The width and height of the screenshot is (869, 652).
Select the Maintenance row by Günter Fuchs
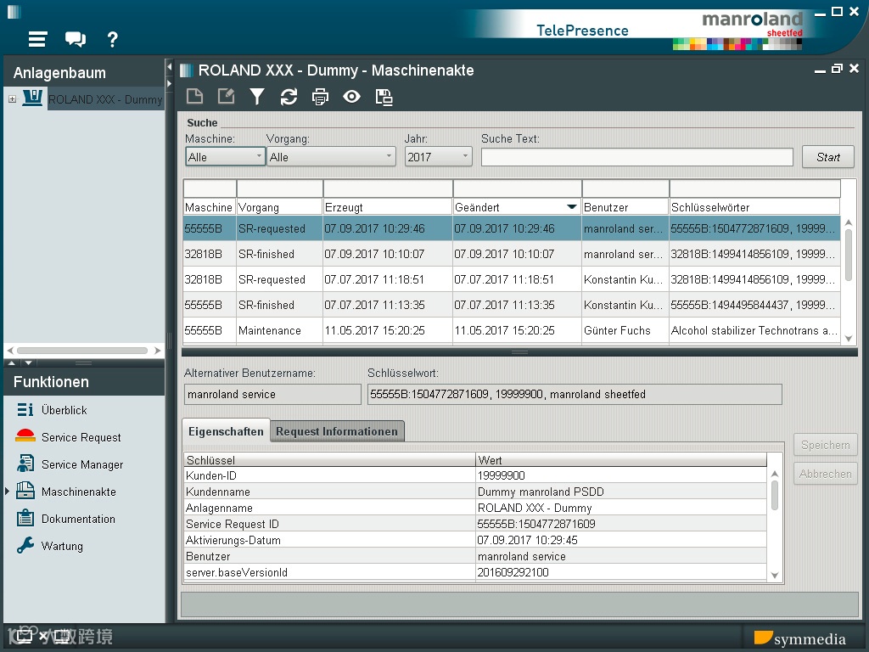coord(511,330)
